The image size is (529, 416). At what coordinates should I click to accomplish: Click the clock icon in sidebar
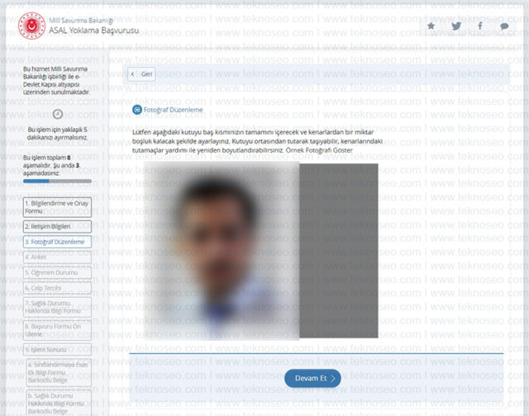(x=58, y=114)
